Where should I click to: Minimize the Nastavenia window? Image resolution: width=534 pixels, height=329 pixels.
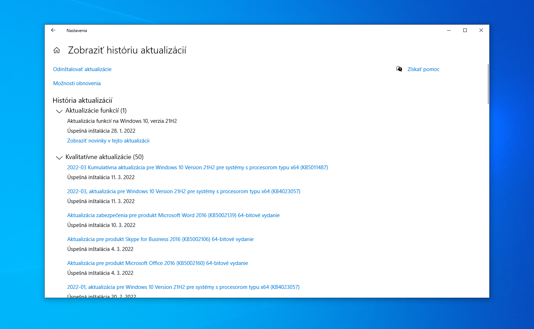click(x=449, y=30)
